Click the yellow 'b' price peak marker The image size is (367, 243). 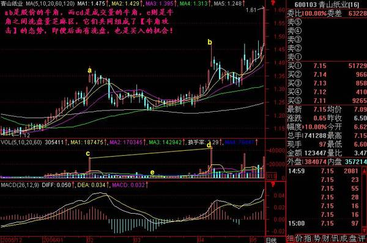210,42
